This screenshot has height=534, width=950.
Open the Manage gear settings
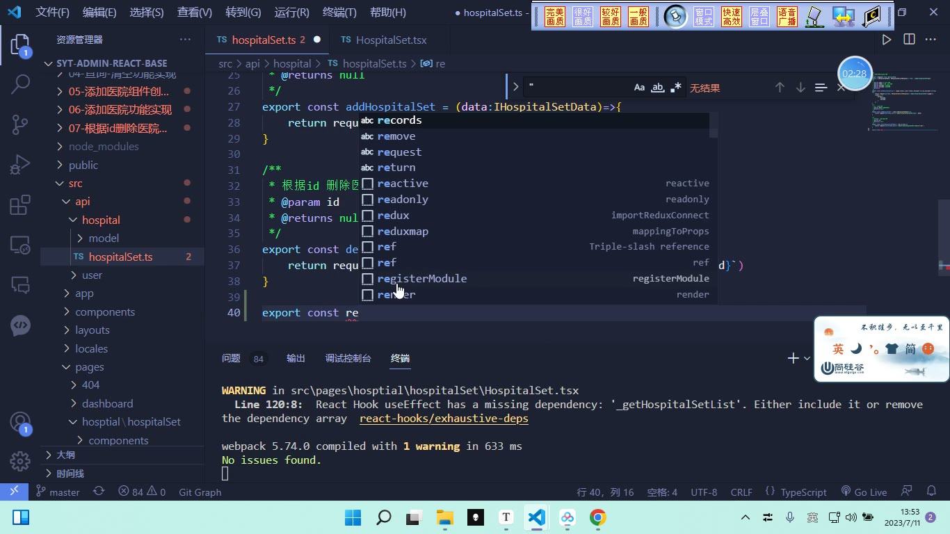coord(20,460)
